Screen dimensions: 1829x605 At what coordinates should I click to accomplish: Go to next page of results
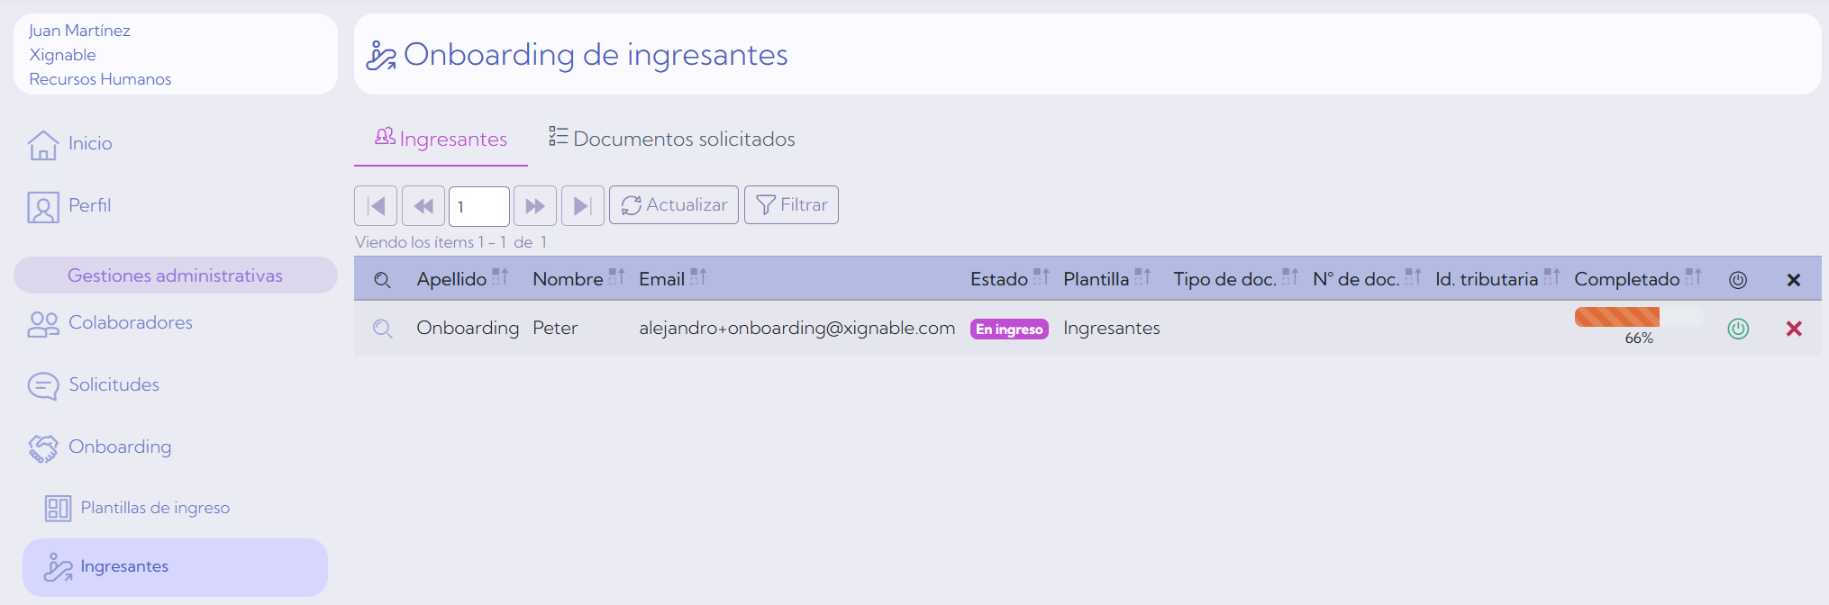tap(535, 205)
